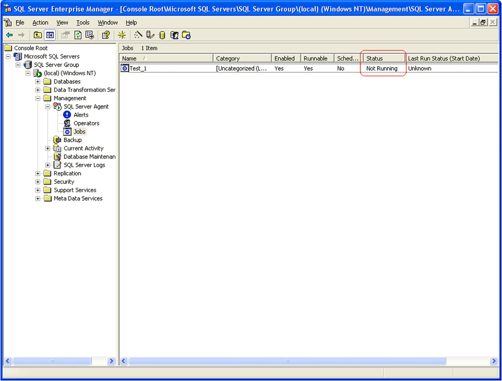Image resolution: width=502 pixels, height=381 pixels.
Task: Click the Register Server toolbar icon
Action: 150,35
